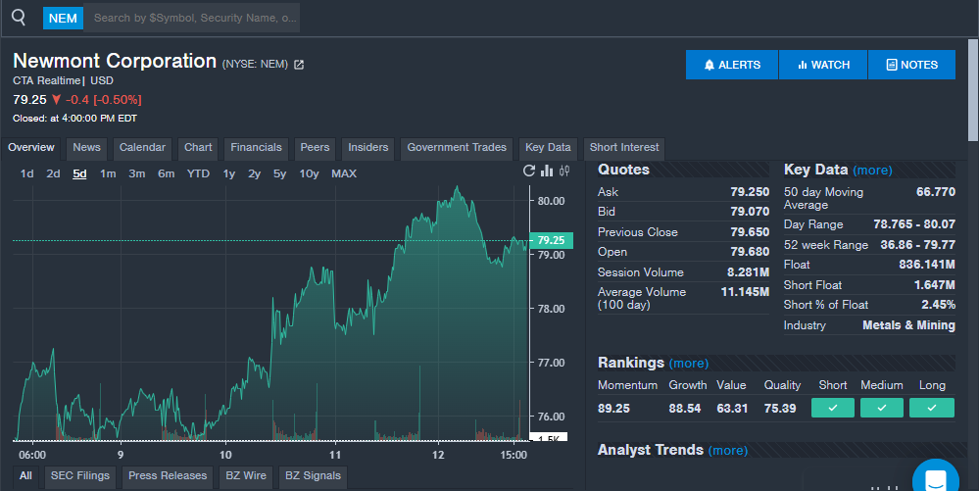The width and height of the screenshot is (979, 491).
Task: Filter news by SEC Filings
Action: tap(80, 476)
